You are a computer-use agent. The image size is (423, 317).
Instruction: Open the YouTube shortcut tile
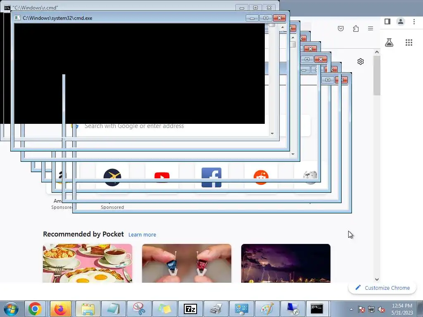tap(162, 177)
